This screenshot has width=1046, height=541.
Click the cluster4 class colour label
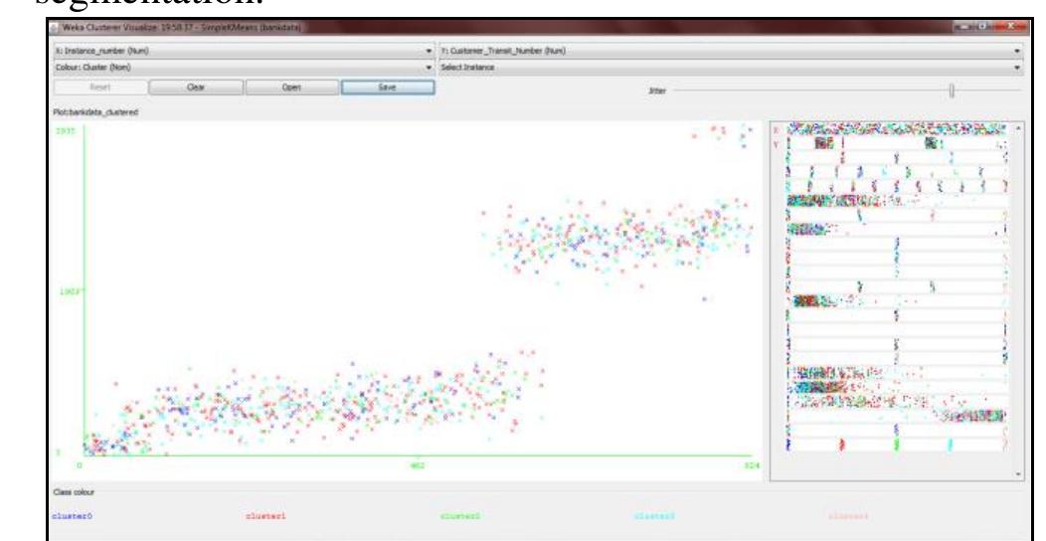(848, 516)
